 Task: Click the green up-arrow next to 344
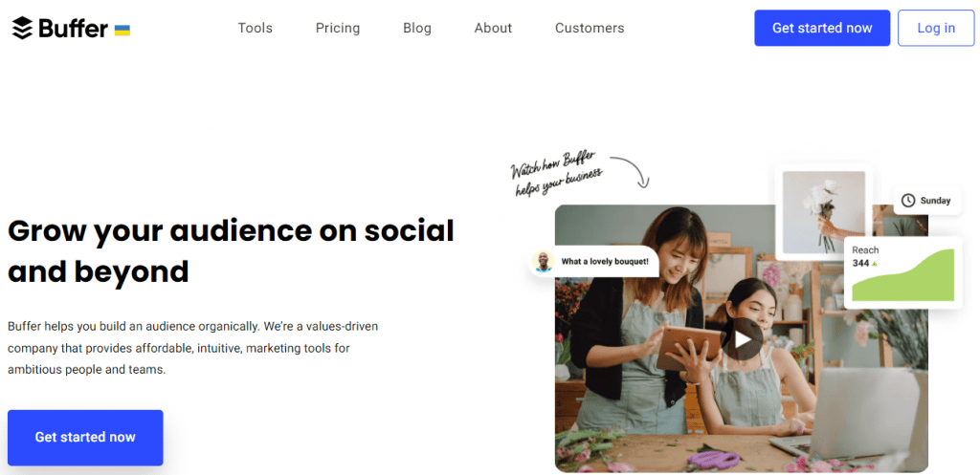coord(874,263)
